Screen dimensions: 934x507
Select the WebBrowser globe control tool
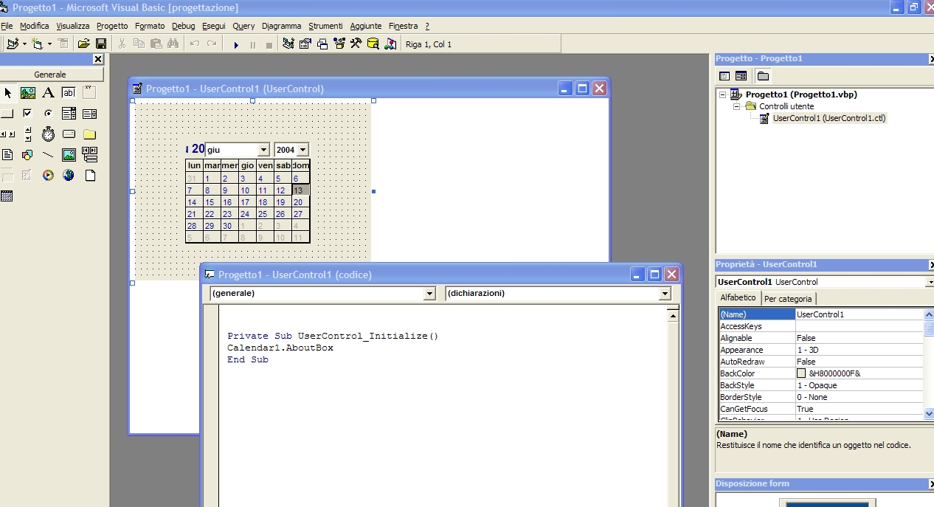click(69, 176)
